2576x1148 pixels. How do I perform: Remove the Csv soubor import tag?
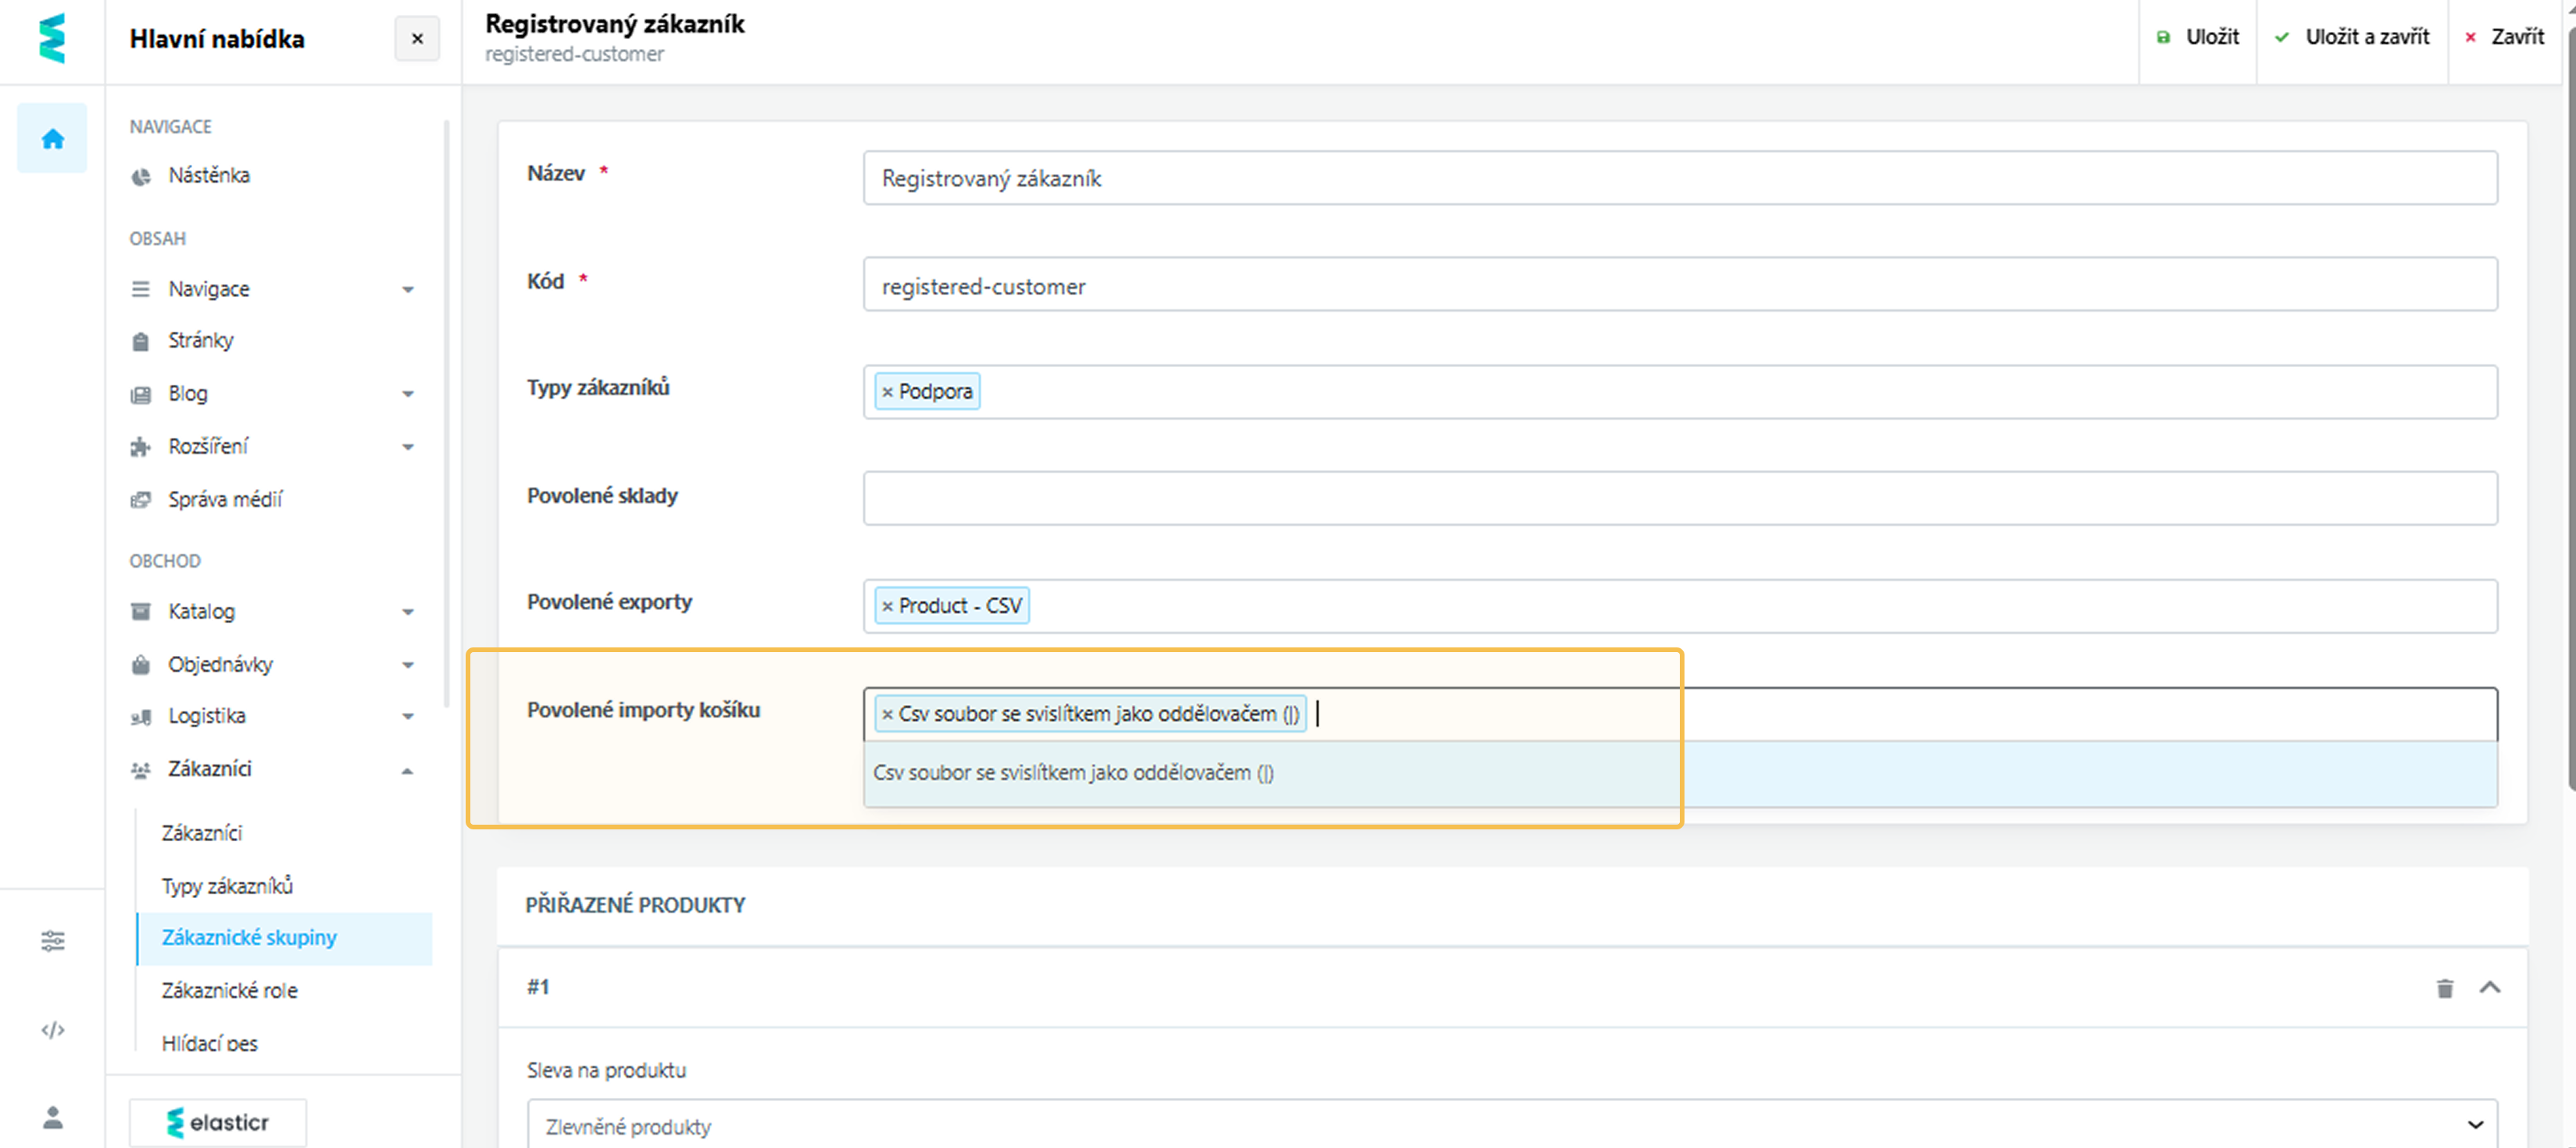(x=887, y=713)
